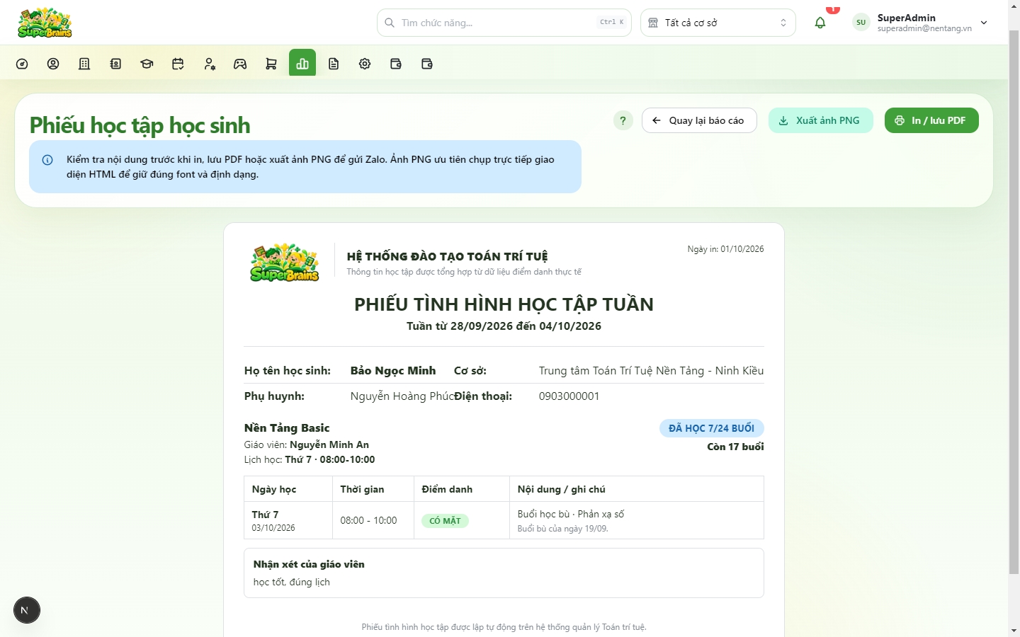
Task: Open the wallet icon beside the gear
Action: [396, 64]
